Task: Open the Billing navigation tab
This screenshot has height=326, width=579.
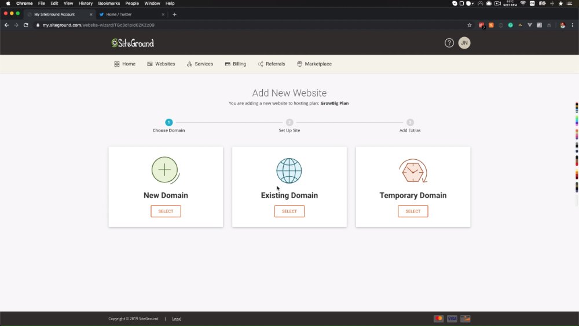Action: coord(235,64)
